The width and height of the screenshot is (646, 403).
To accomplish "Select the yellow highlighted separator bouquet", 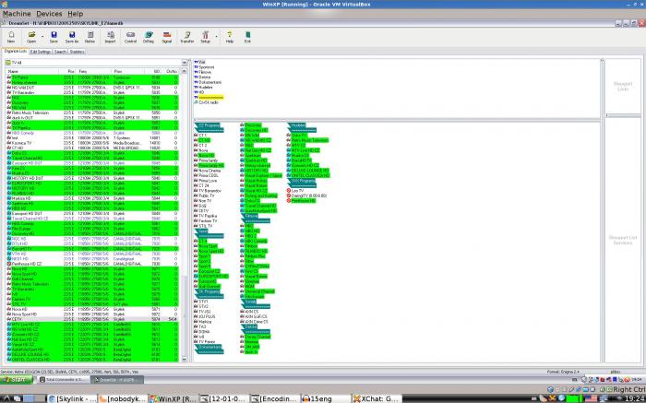I will (209, 98).
